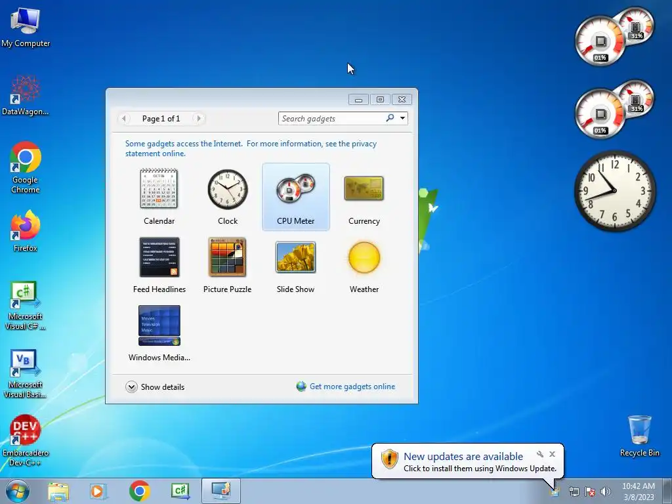
Task: Go to previous gadget page arrow
Action: click(x=124, y=119)
